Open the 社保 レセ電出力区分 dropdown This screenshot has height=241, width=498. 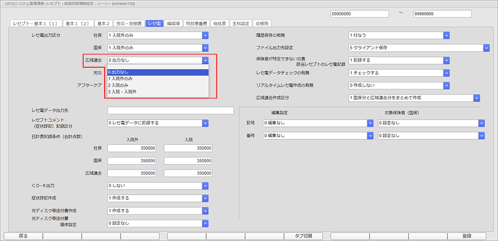[x=205, y=35]
